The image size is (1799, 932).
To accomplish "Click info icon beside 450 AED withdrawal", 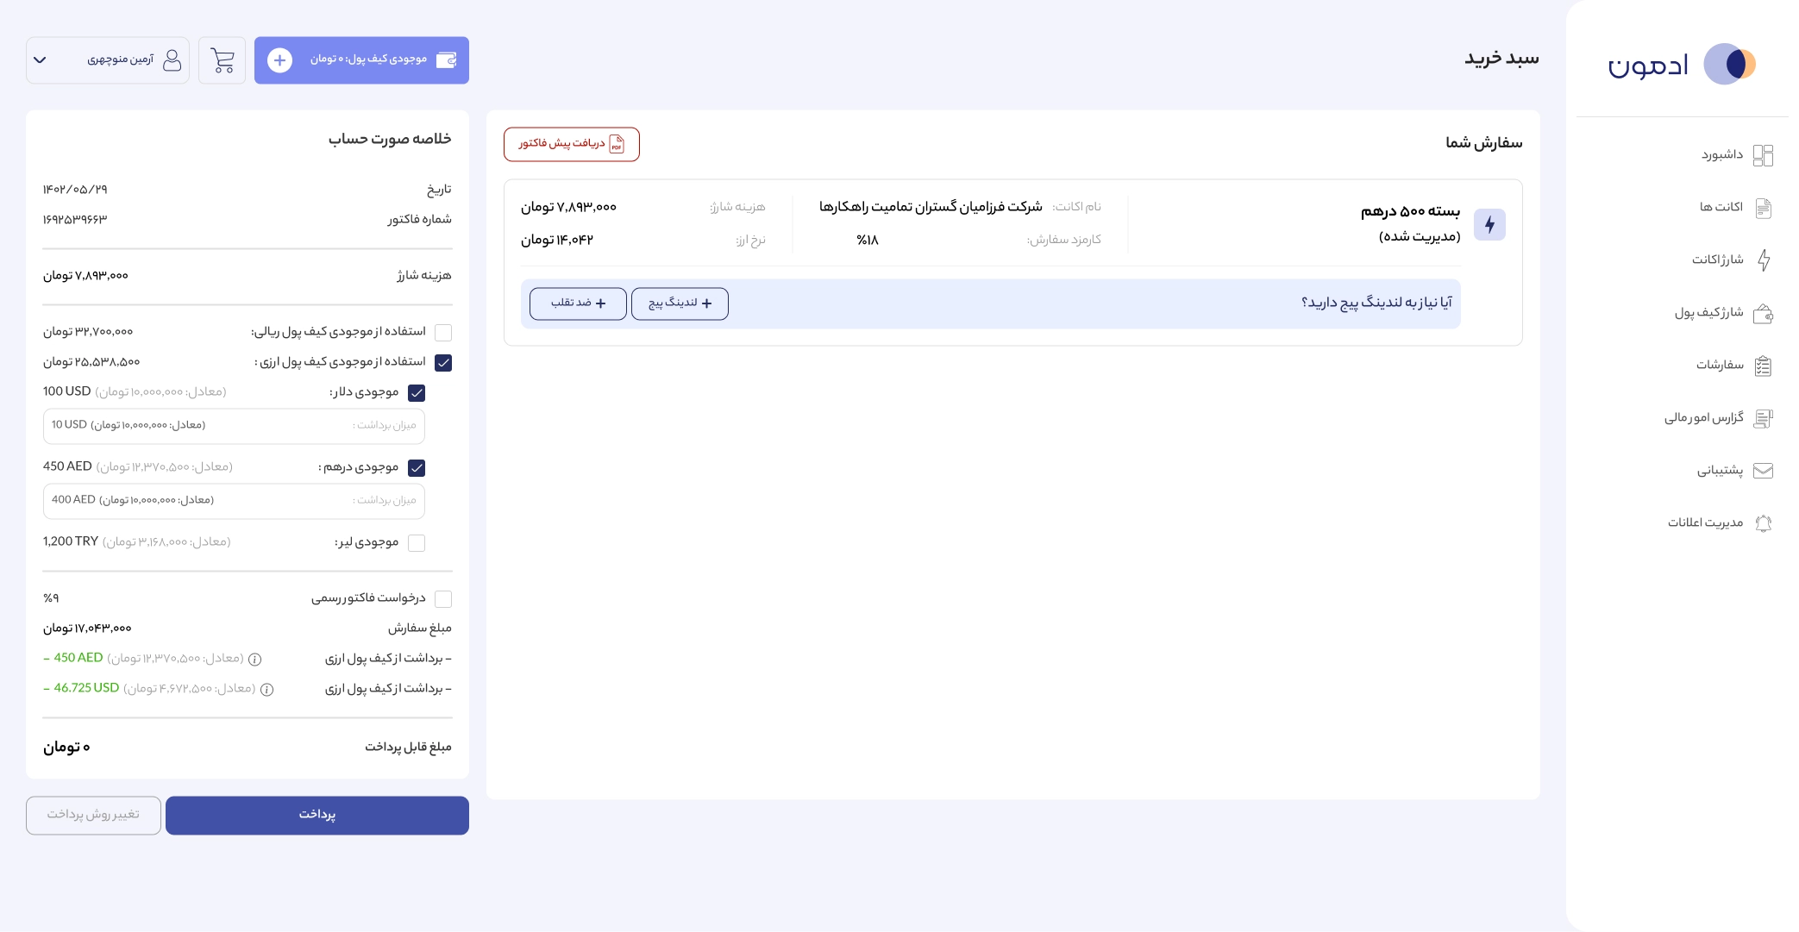I will (255, 660).
